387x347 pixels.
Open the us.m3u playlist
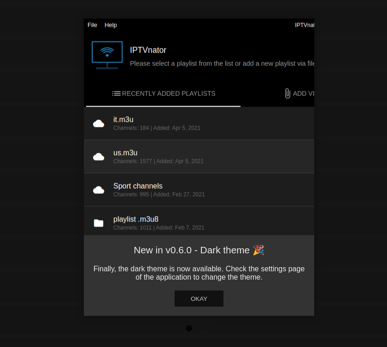click(199, 156)
